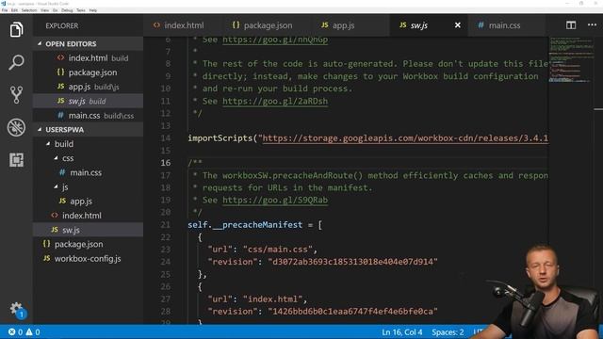Open app.js under the js folder
This screenshot has height=339, width=603.
tap(88, 201)
